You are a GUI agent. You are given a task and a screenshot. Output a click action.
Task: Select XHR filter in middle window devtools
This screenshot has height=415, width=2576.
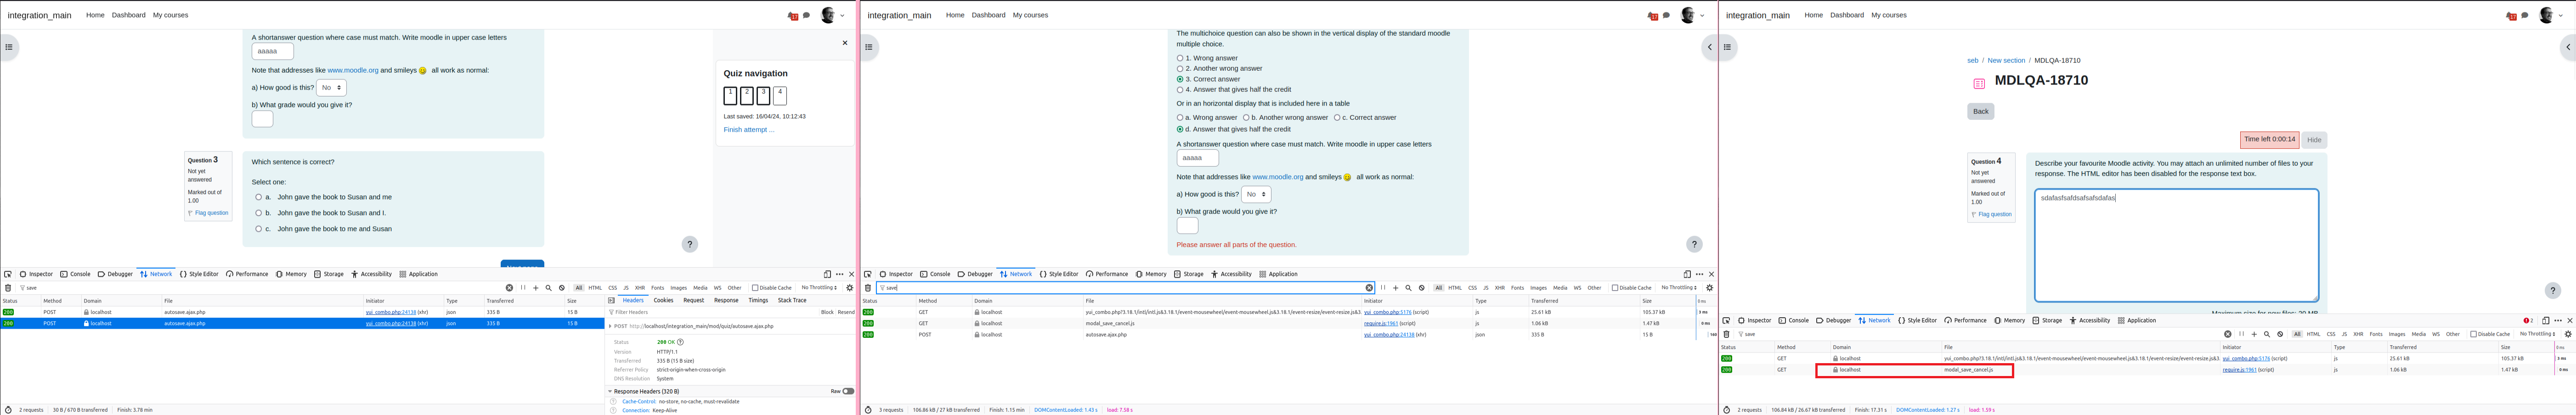pyautogui.click(x=1500, y=288)
